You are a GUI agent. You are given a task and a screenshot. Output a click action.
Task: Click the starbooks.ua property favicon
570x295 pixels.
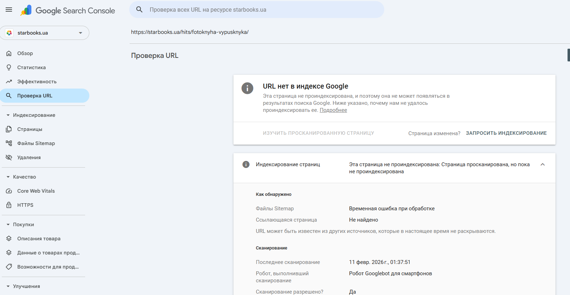tap(10, 33)
